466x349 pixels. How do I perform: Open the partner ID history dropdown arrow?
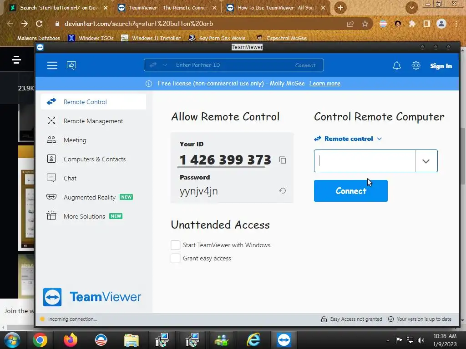(x=426, y=161)
